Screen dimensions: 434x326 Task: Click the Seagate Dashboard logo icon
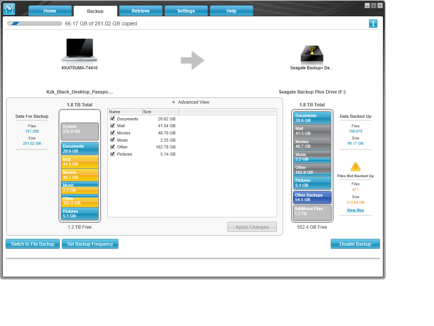tap(9, 9)
